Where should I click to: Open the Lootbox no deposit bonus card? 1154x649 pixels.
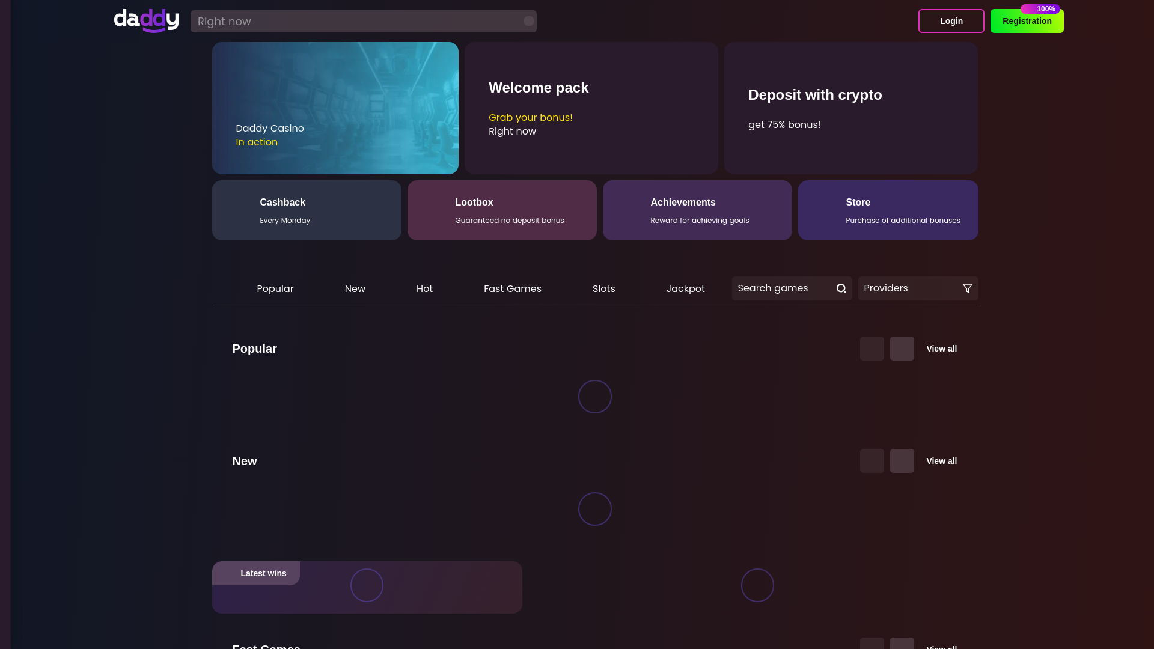tap(502, 210)
